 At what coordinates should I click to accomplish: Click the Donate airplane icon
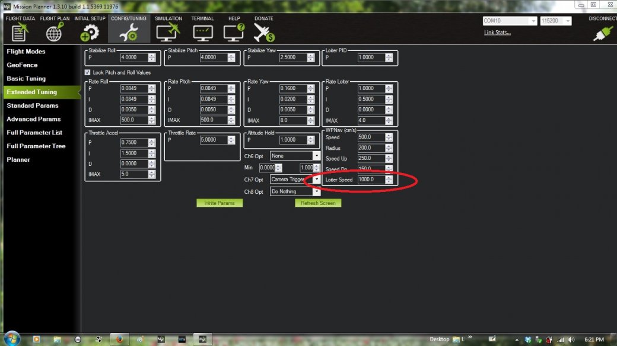click(x=264, y=31)
